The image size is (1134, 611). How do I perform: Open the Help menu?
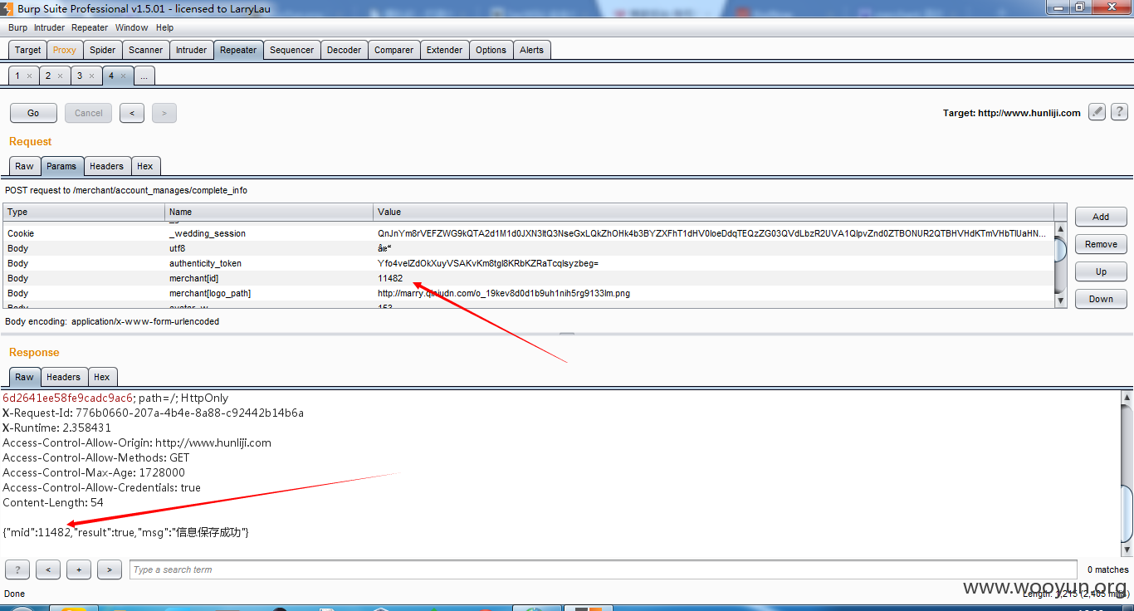[x=164, y=27]
